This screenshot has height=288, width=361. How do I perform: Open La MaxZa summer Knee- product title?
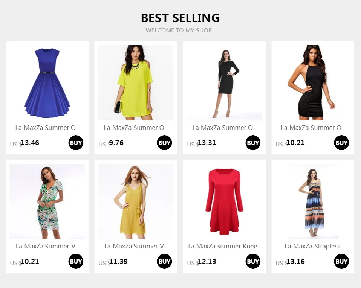224,246
